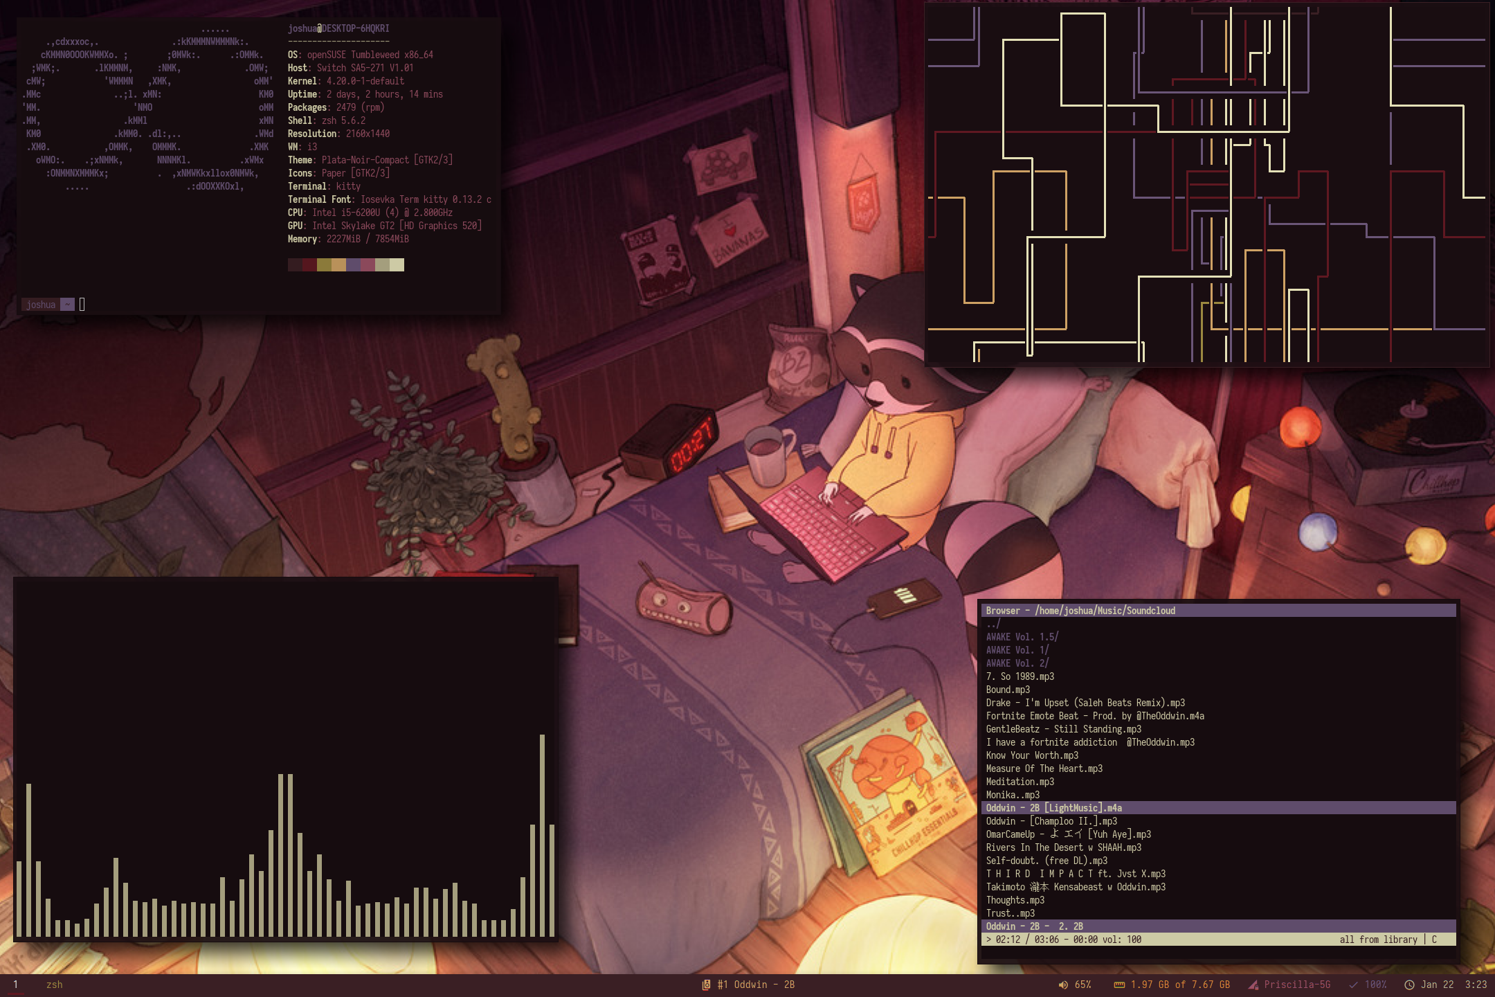
Task: Click the battery checkmark icon at 100%
Action: pyautogui.click(x=1353, y=985)
